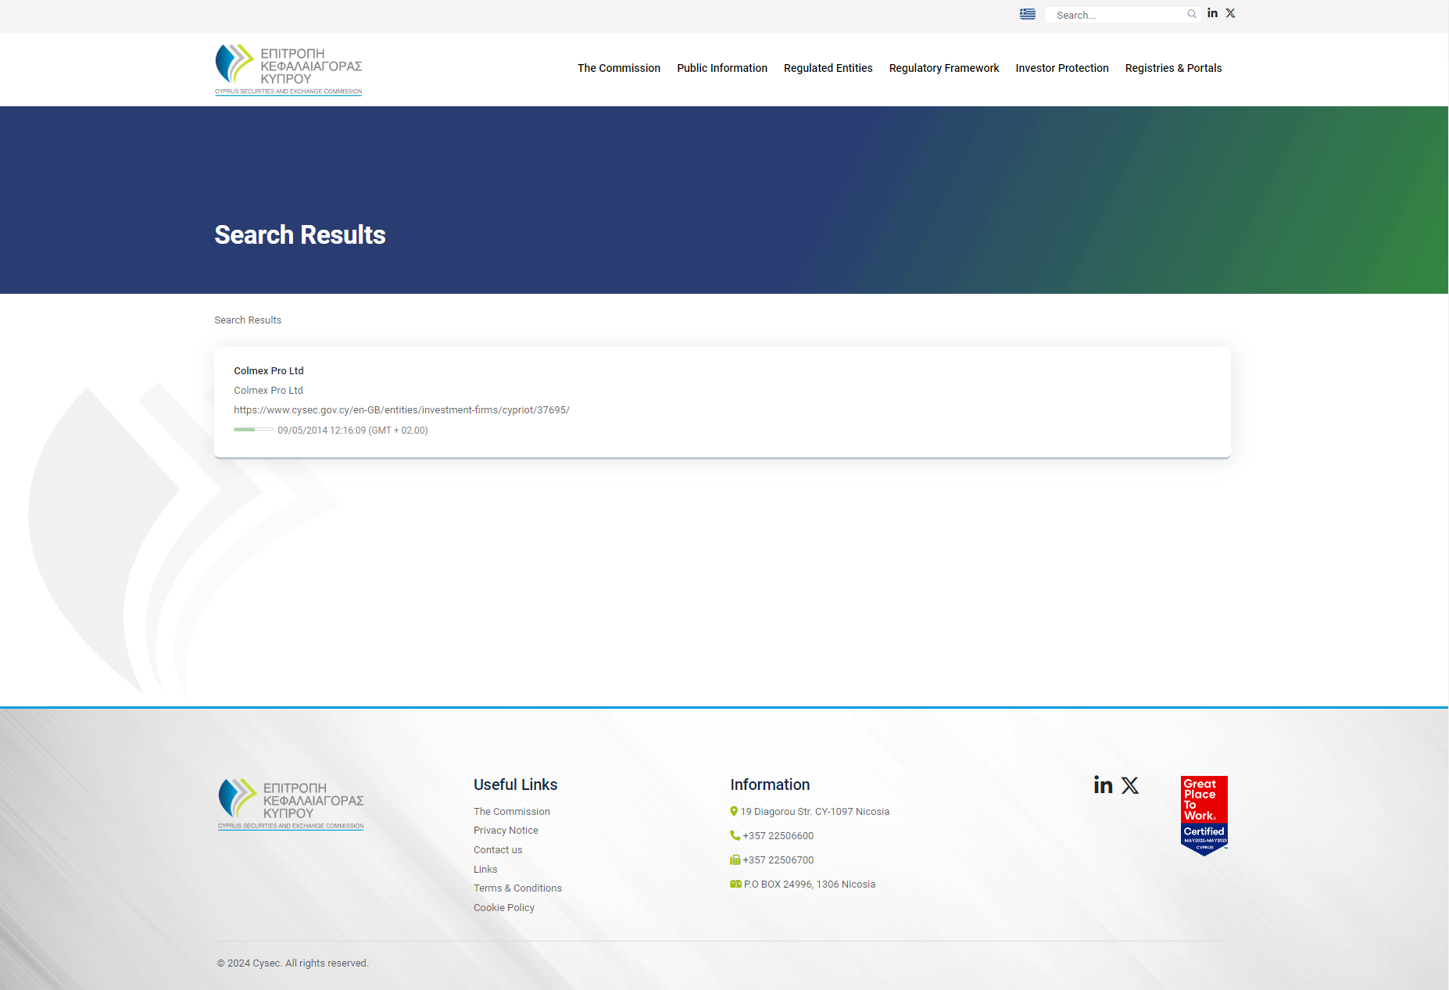Open the Registries & Portals menu
The width and height of the screenshot is (1449, 990).
click(x=1174, y=69)
